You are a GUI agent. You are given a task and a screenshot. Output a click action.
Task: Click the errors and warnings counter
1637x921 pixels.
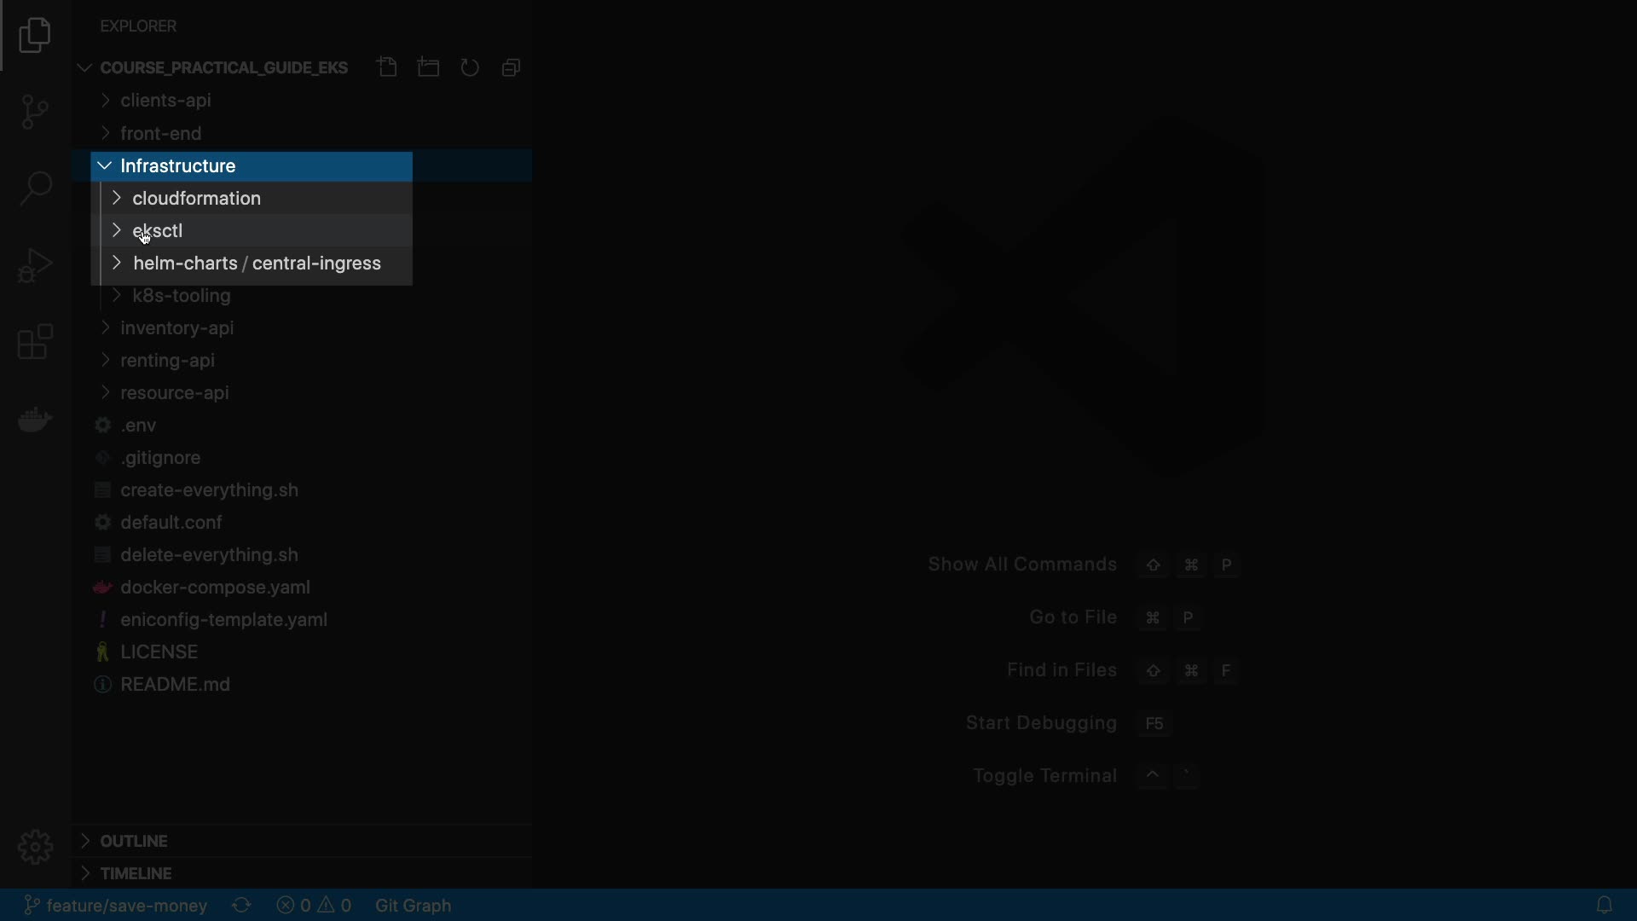tap(314, 905)
